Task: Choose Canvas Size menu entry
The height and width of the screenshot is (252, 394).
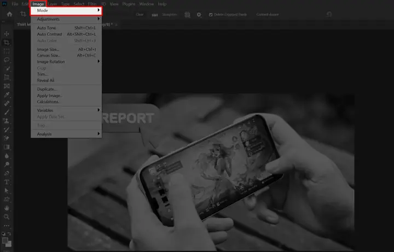Action: [x=66, y=55]
